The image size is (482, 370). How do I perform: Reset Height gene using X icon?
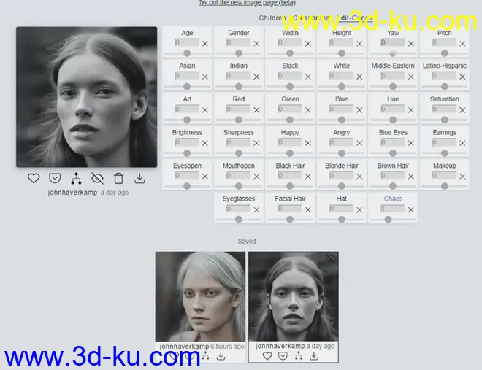coord(359,44)
